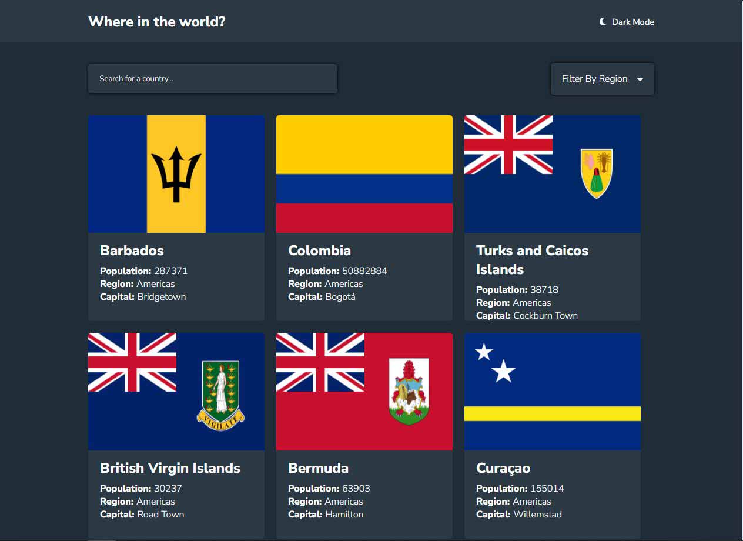The height and width of the screenshot is (541, 743).
Task: Click the Filter By Region caret arrow
Action: click(x=640, y=79)
